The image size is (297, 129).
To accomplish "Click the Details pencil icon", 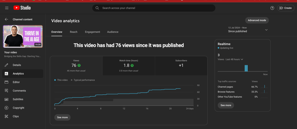I will 6,65.
